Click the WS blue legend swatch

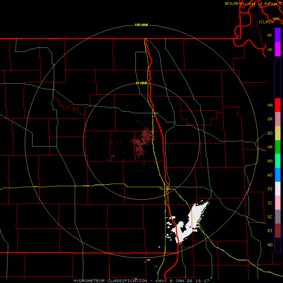pos(278,175)
